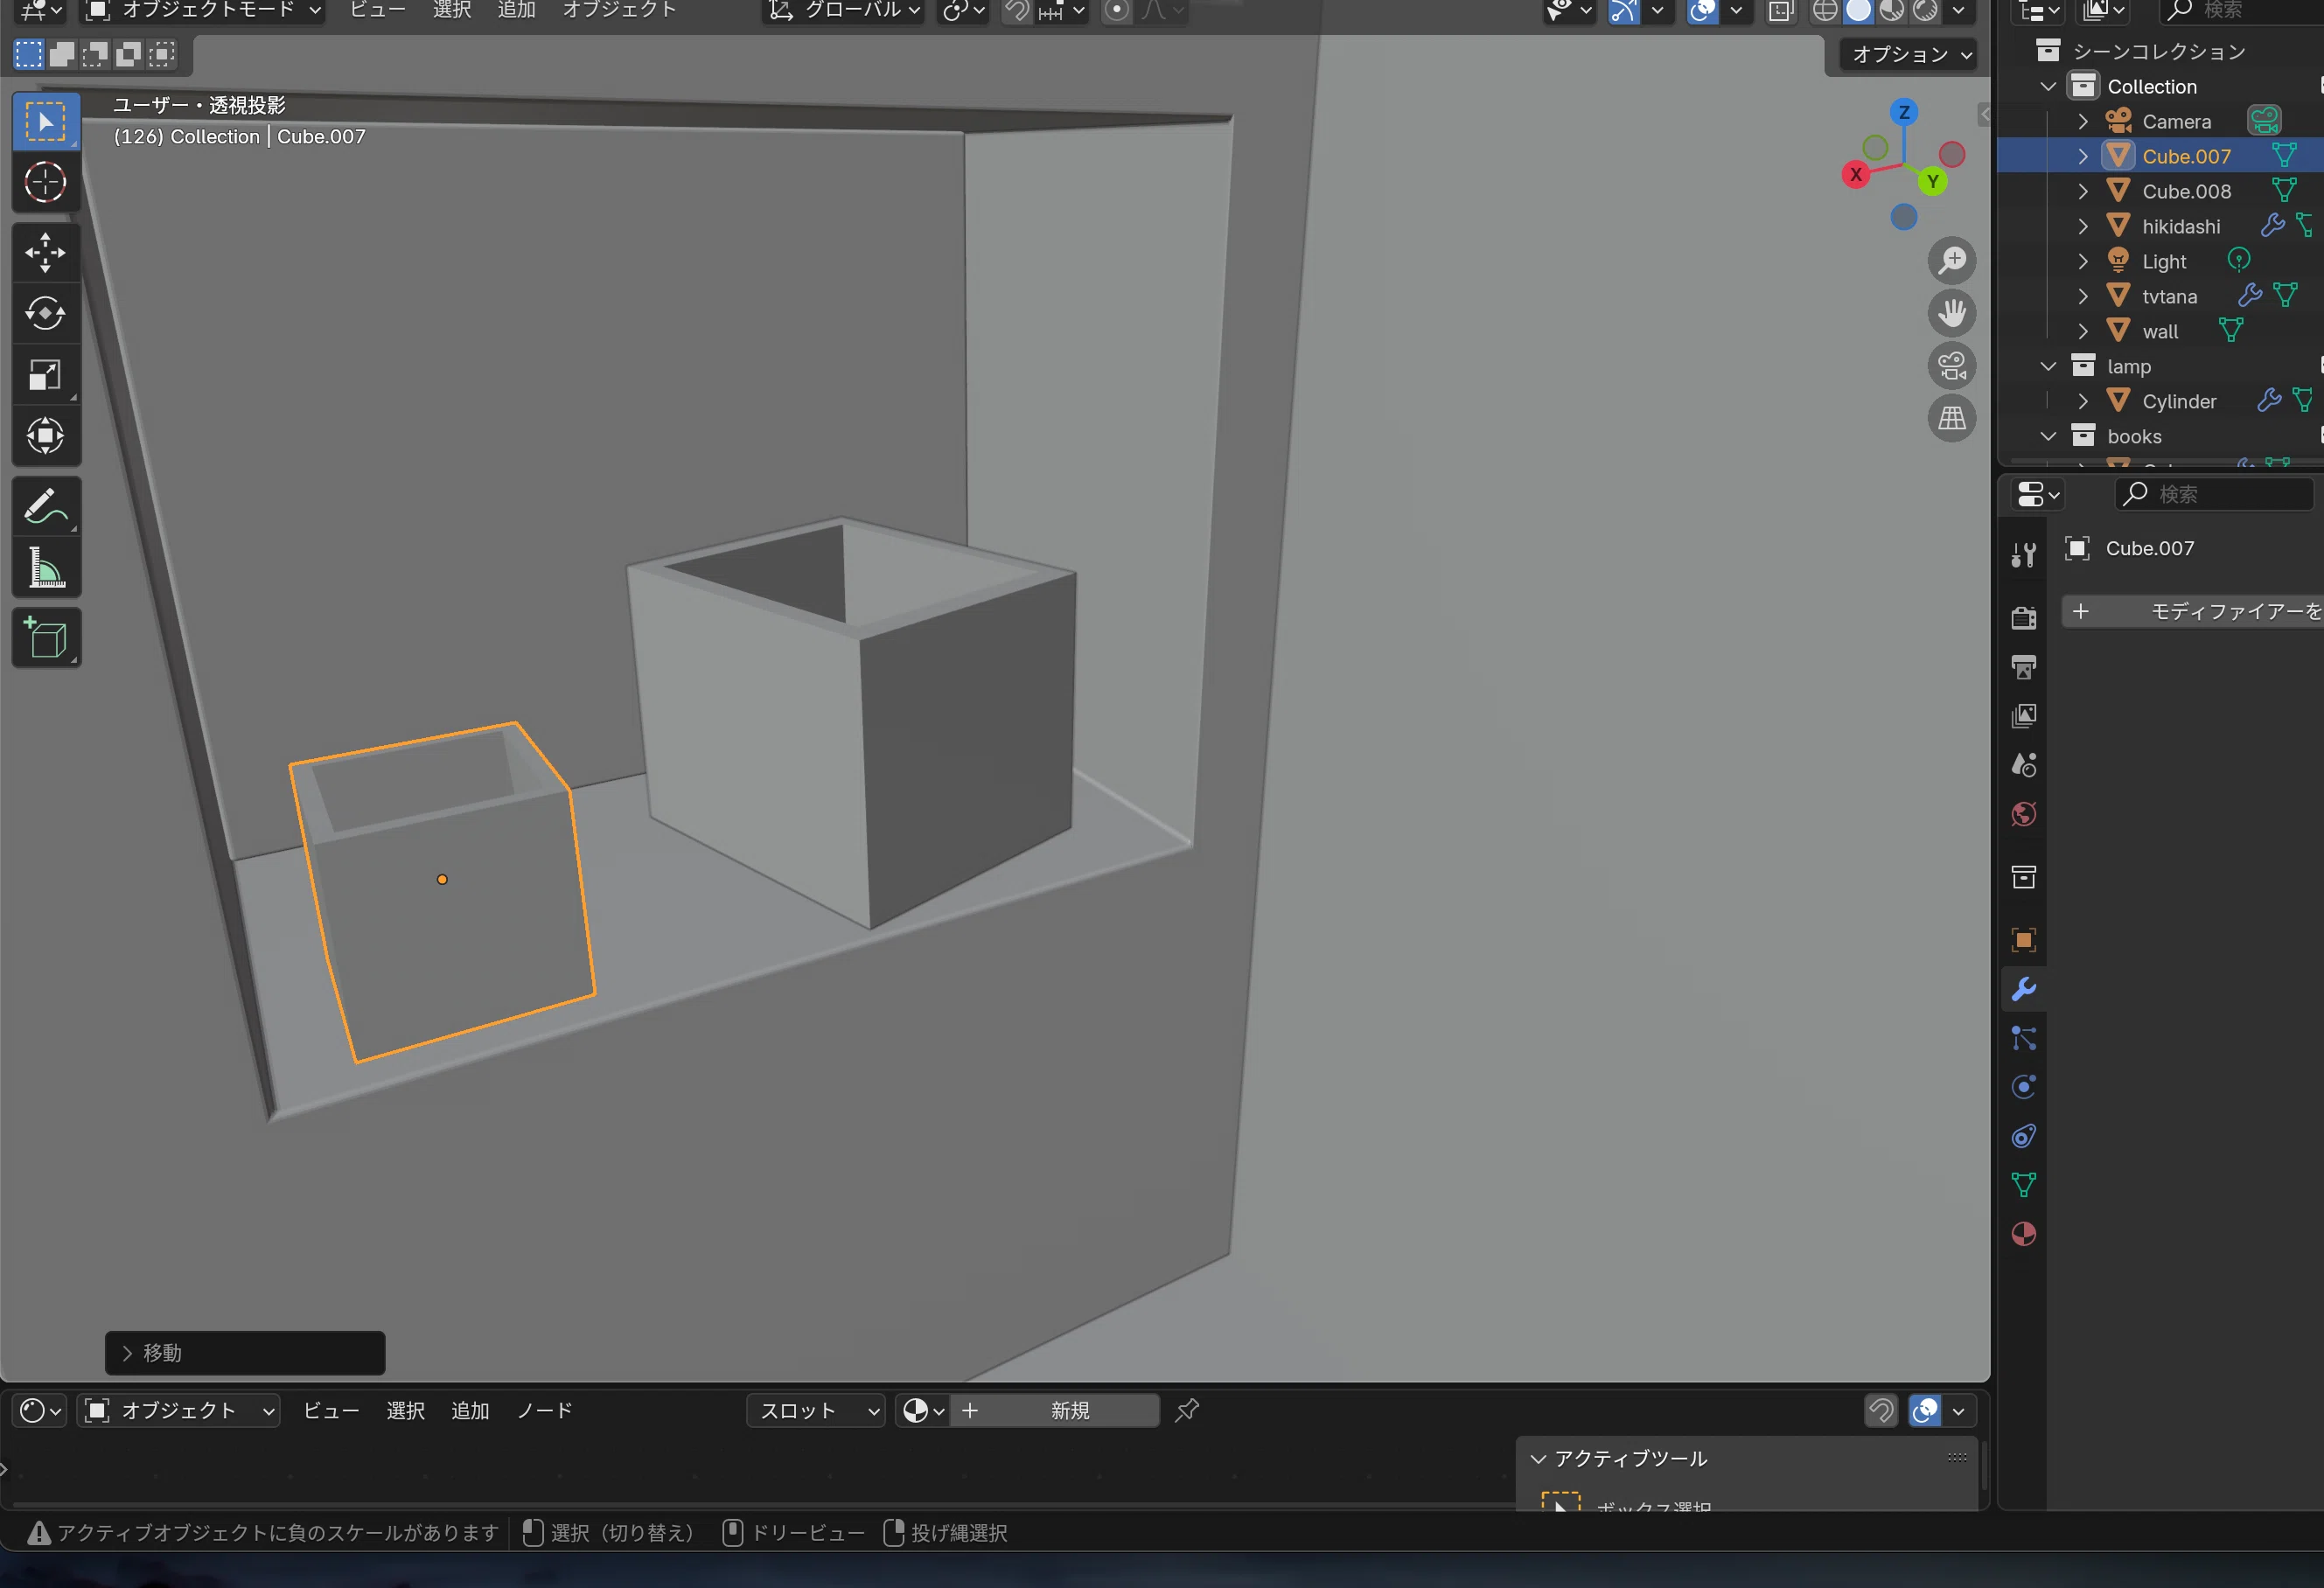Screen dimensions: 2324x1588
Task: Toggle camera view with camera icon
Action: coord(1951,366)
